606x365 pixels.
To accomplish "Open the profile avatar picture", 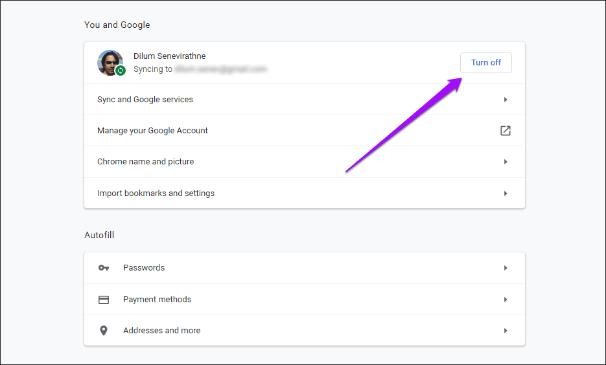I will pyautogui.click(x=110, y=63).
